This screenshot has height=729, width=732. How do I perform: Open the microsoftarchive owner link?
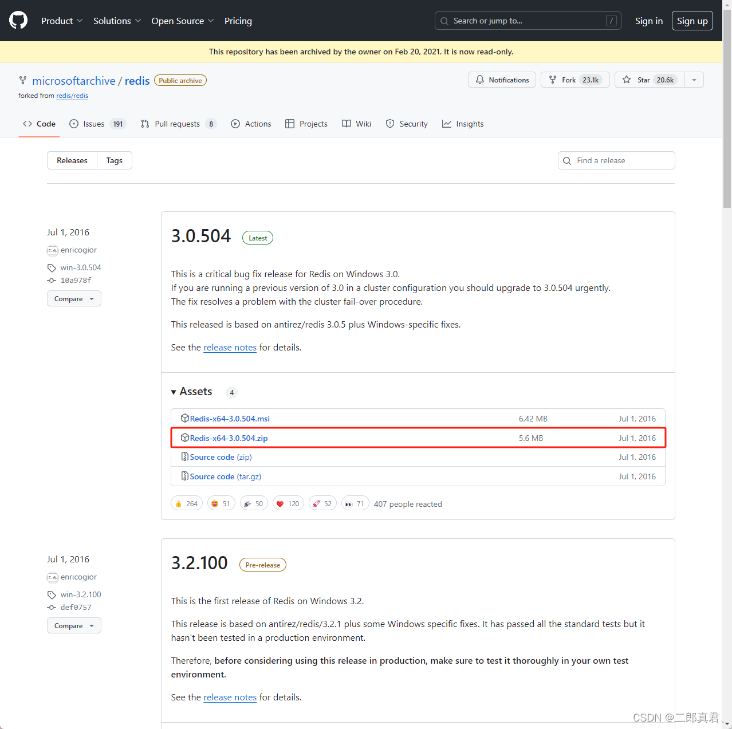[74, 81]
